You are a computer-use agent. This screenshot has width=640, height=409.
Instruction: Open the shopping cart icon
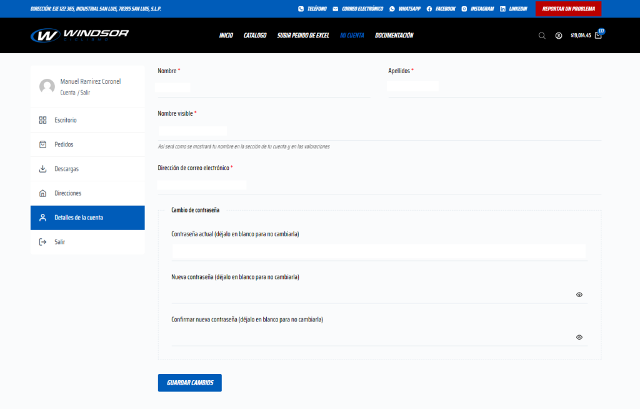pos(598,36)
